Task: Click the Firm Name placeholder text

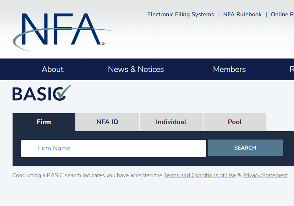Action: tap(54, 148)
